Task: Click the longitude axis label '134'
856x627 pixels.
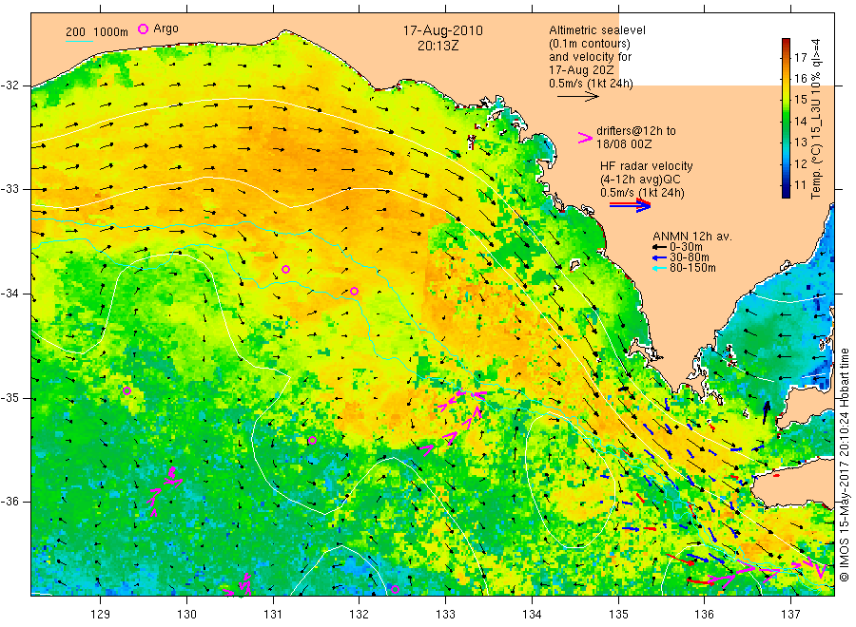Action: [x=532, y=615]
